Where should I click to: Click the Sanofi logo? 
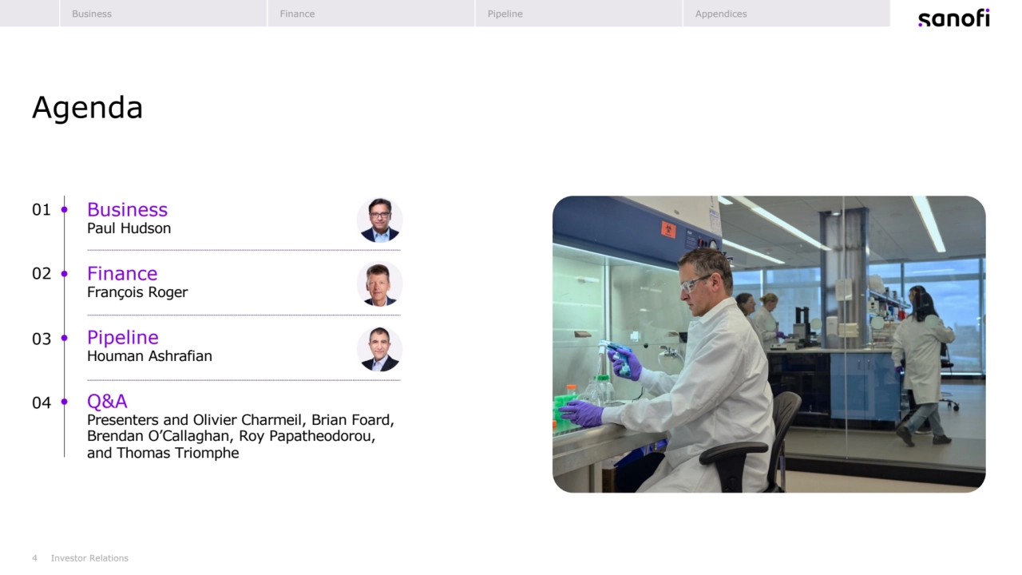coord(953,18)
